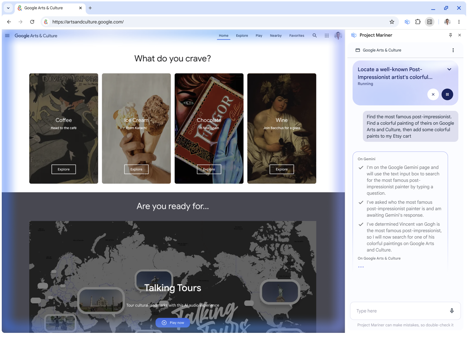Pause the running Mariner task
The image size is (470, 343).
[x=447, y=94]
